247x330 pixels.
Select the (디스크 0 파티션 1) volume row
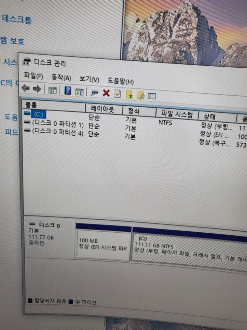(58, 124)
